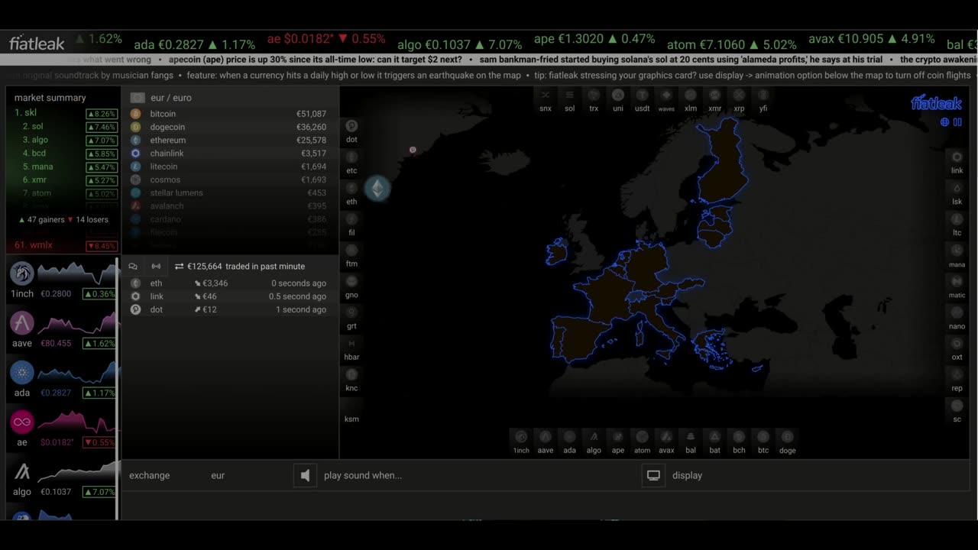
Task: Click the usdt coin icon
Action: [x=642, y=95]
